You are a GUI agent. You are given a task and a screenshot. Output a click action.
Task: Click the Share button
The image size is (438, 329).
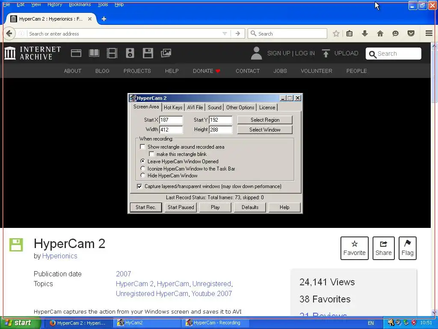point(384,248)
